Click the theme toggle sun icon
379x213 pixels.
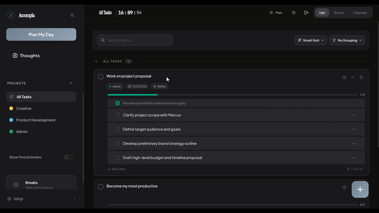coord(294,13)
